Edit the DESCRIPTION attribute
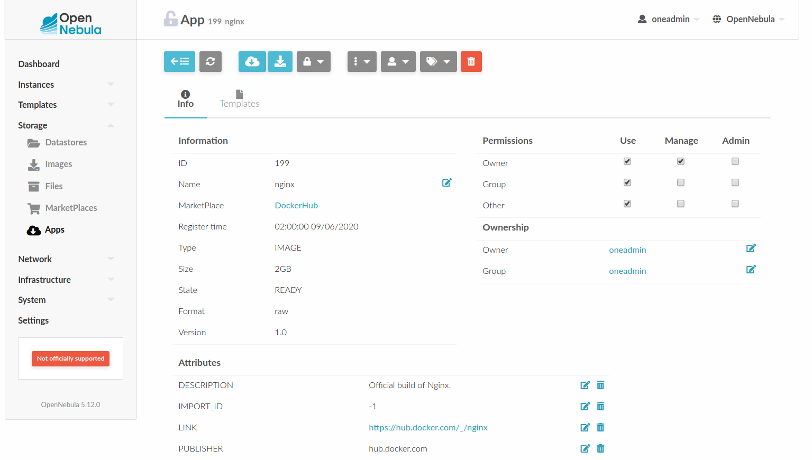 click(585, 385)
